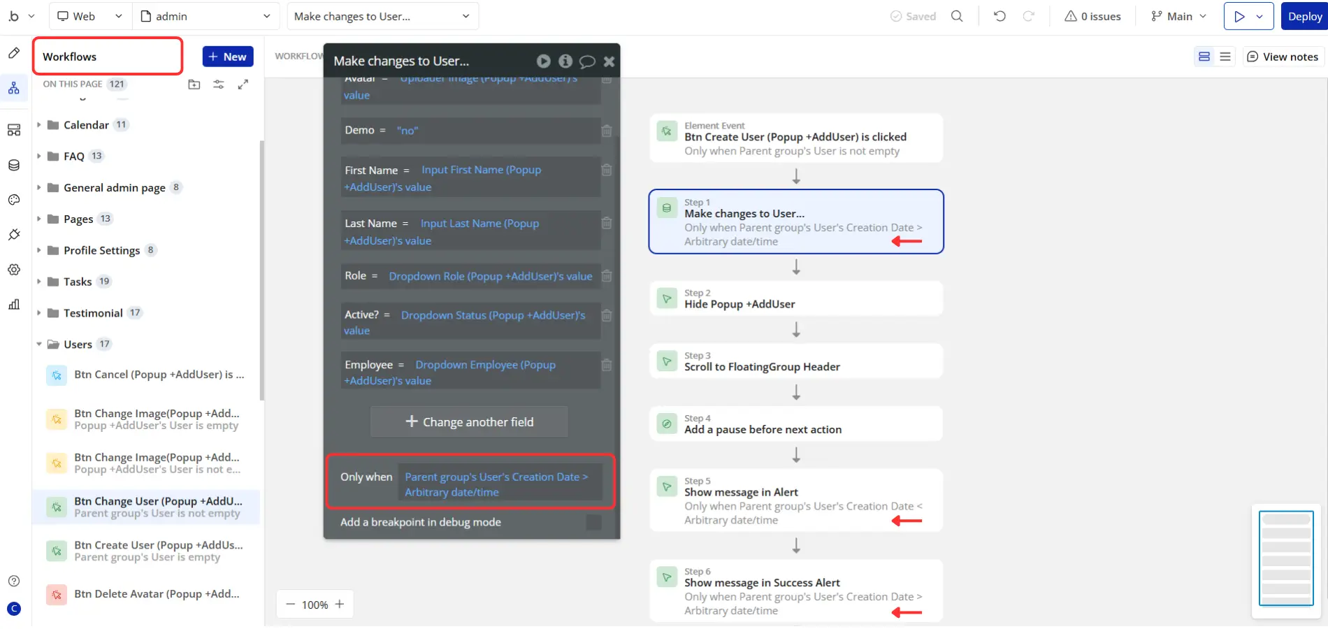Open the Logs chart icon in sidebar
This screenshot has height=629, width=1328.
pyautogui.click(x=14, y=305)
